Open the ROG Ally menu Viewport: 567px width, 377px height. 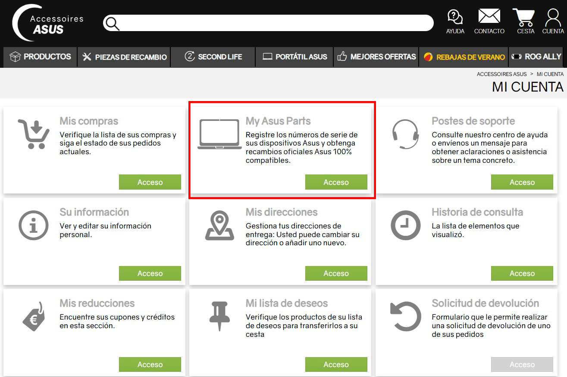(536, 57)
